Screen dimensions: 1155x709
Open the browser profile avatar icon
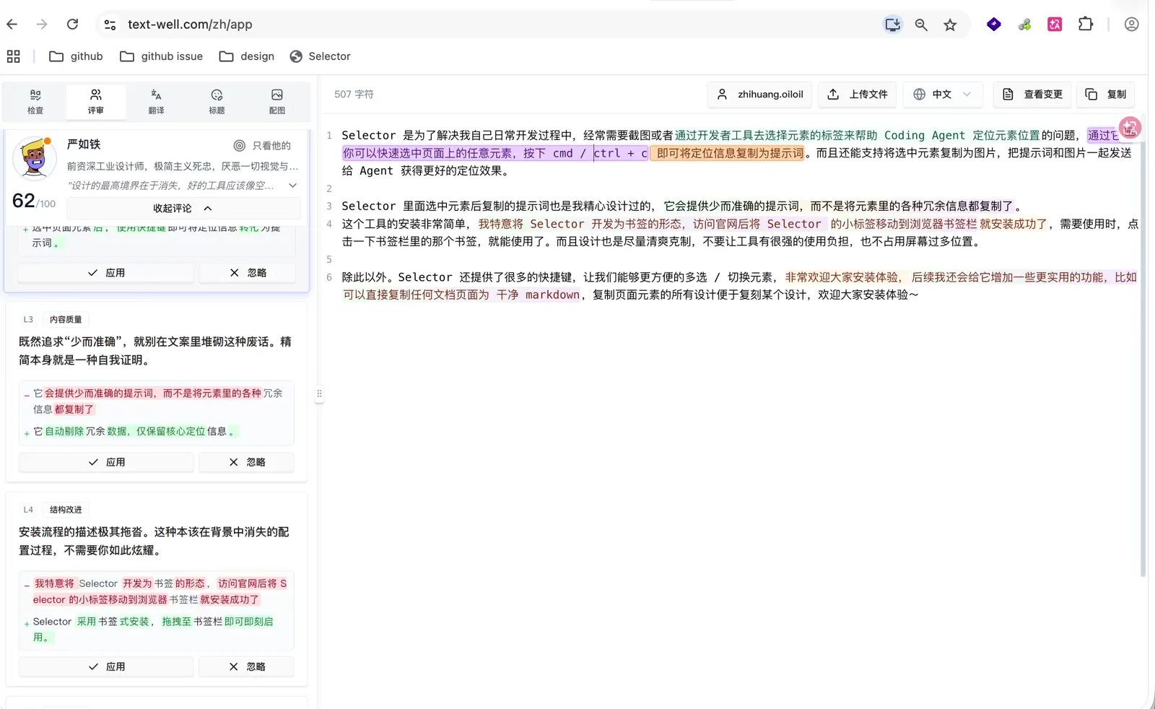pyautogui.click(x=1131, y=25)
